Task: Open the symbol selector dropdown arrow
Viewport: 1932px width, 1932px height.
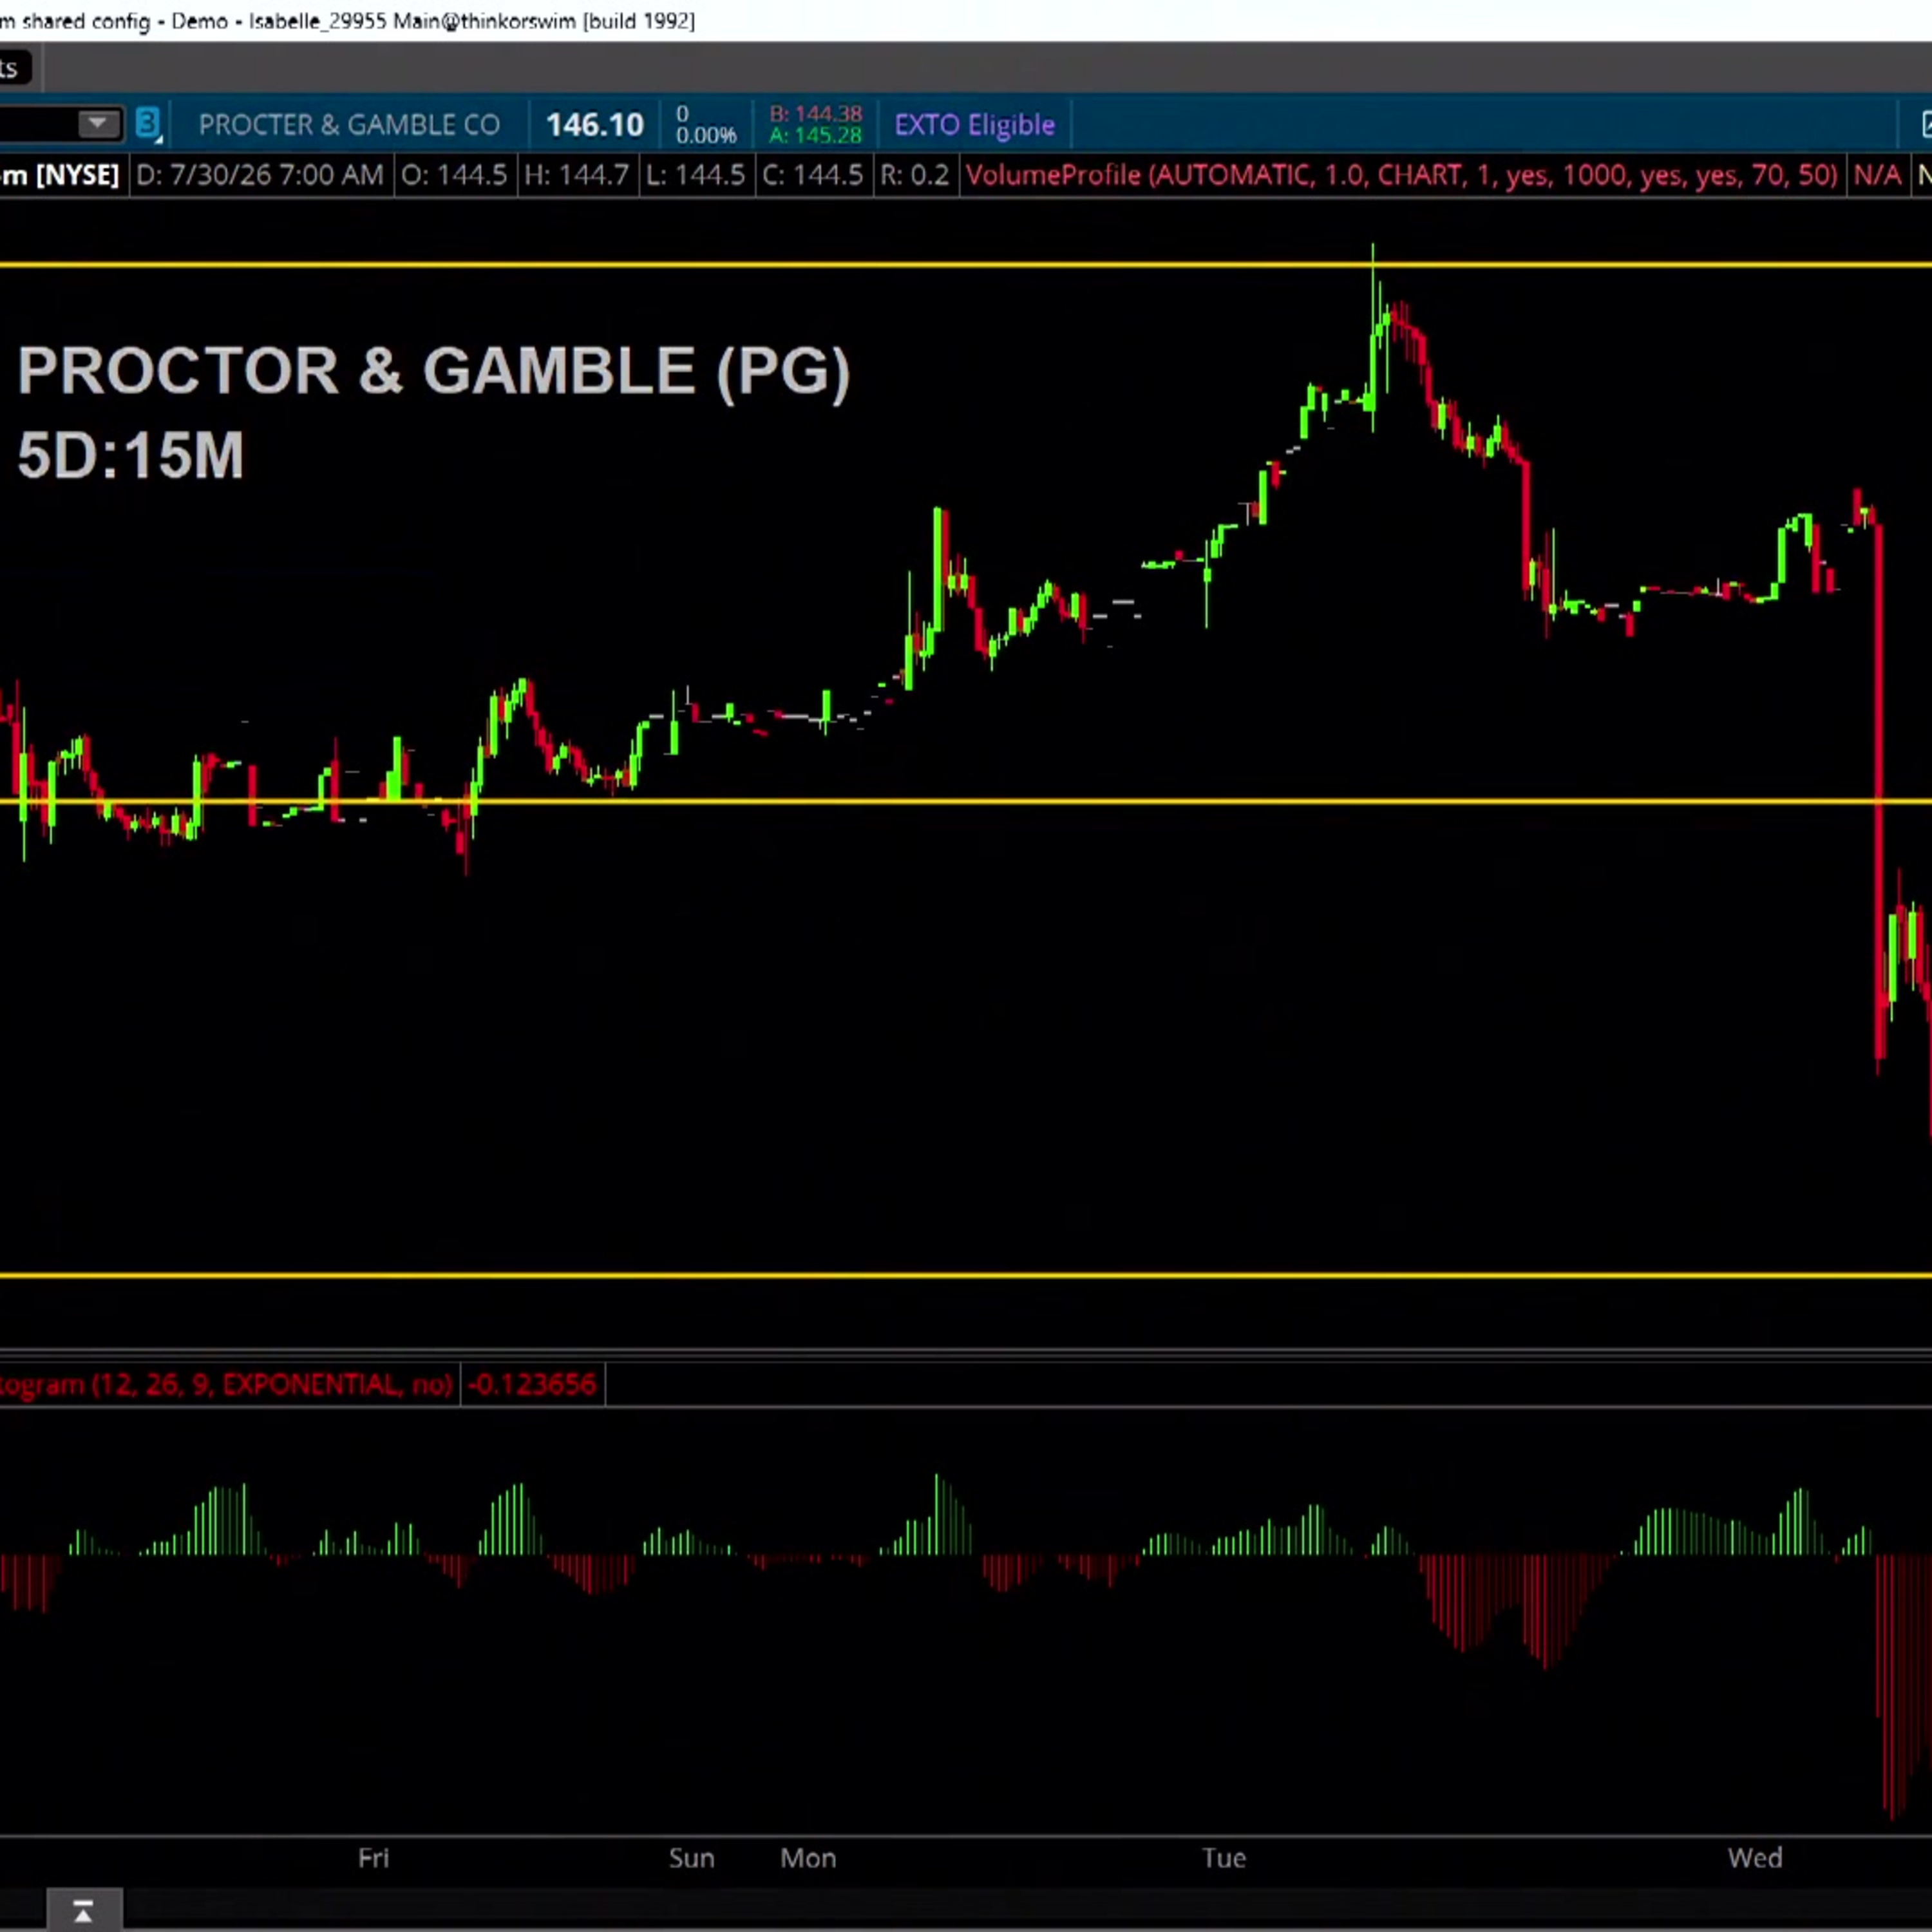Action: tap(98, 124)
